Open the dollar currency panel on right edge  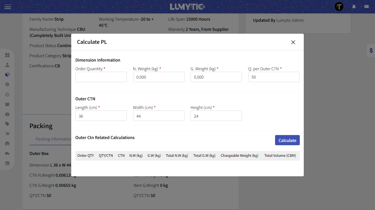coord(370,50)
